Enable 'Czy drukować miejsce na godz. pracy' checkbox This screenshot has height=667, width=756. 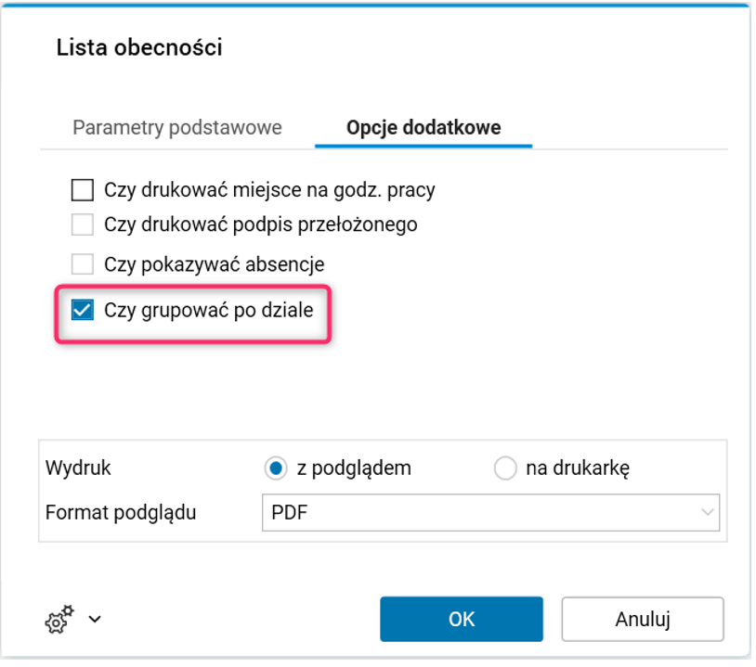pyautogui.click(x=84, y=191)
